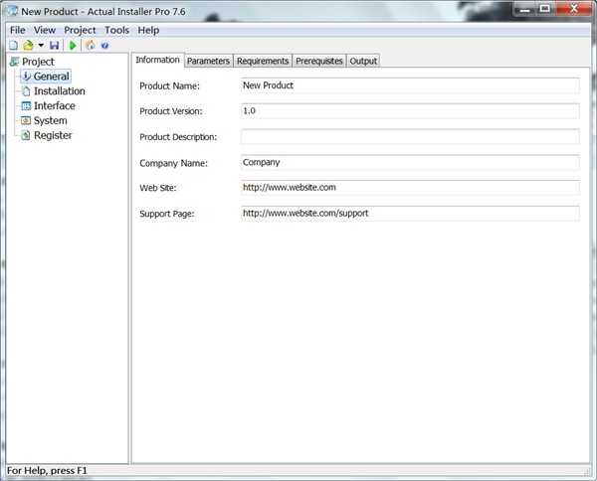Switch to the Parameters tab

point(208,62)
